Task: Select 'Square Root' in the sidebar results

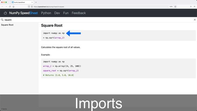Action: [7, 25]
